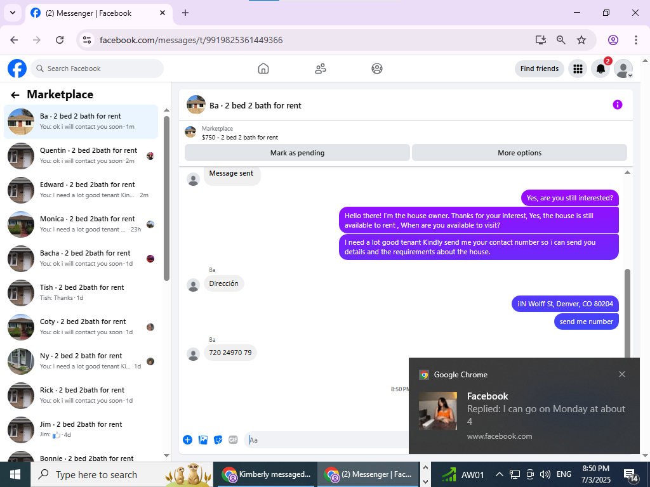Click the '720 24970 79' message bubble

coord(230,353)
